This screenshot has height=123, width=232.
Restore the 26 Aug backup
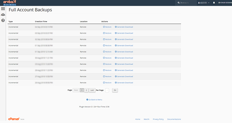[x=107, y=83]
